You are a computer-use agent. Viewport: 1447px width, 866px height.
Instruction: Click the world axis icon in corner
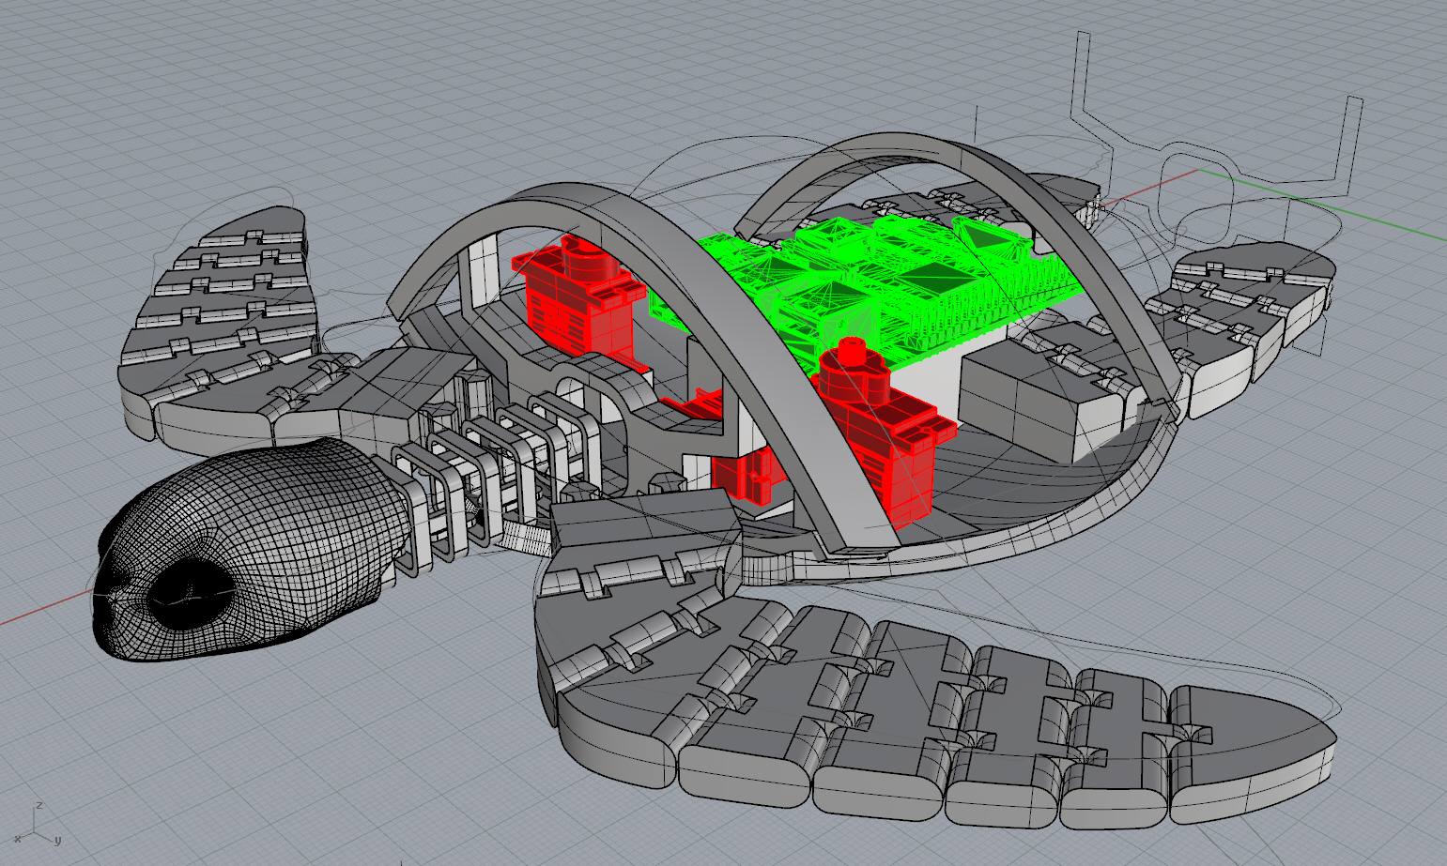pyautogui.click(x=38, y=824)
